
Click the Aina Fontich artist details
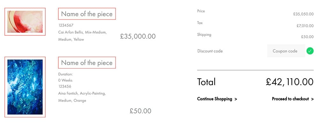pos(82,97)
